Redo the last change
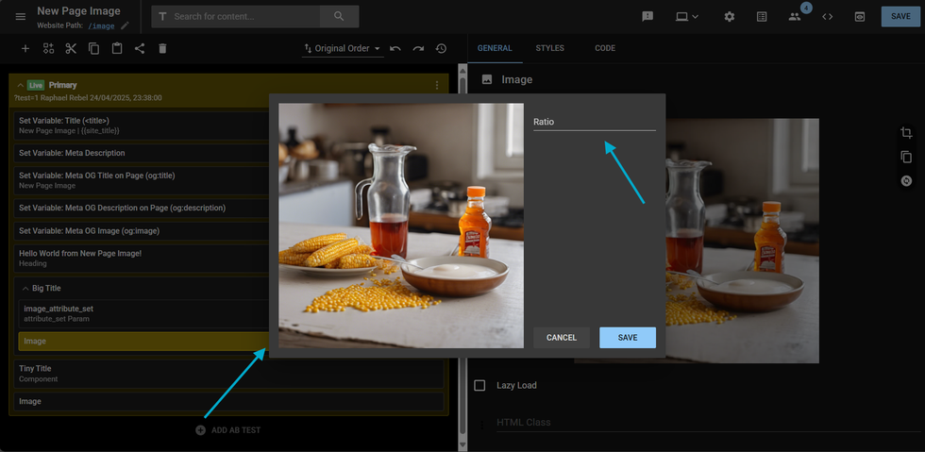 pos(418,48)
